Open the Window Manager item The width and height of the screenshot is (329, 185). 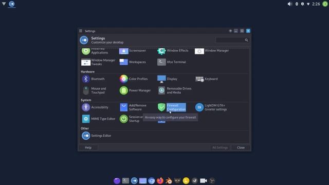pos(212,51)
